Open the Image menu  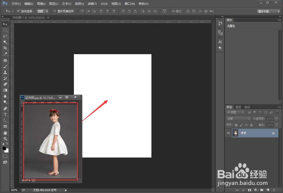click(41, 4)
